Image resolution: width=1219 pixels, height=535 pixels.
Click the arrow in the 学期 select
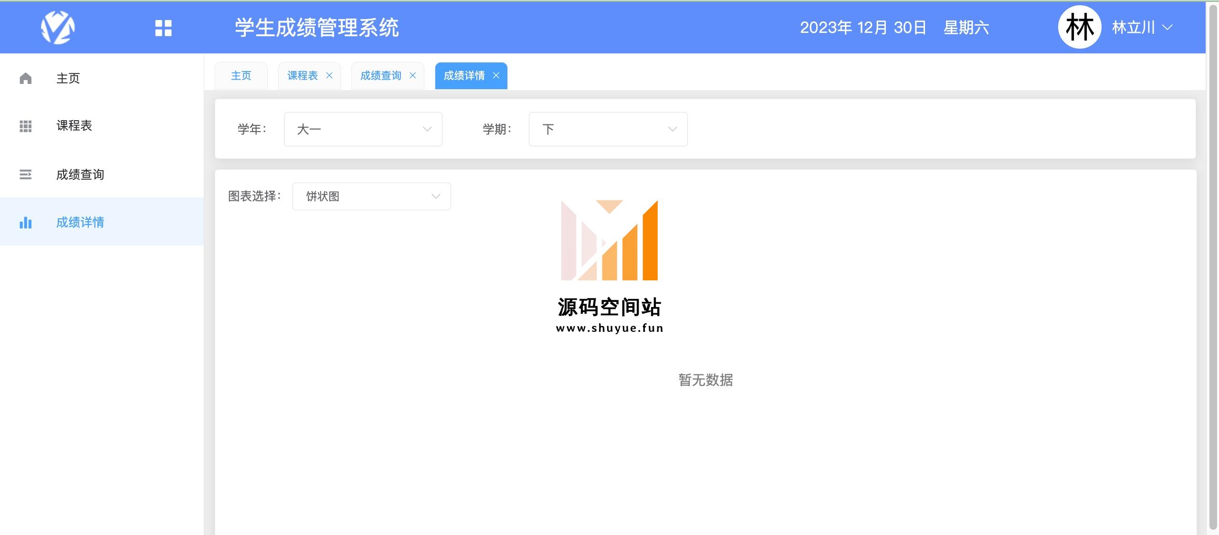[673, 129]
